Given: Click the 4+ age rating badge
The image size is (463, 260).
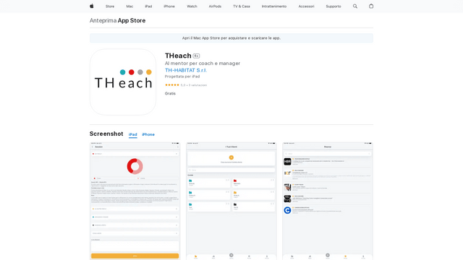Looking at the screenshot, I should pos(196,56).
